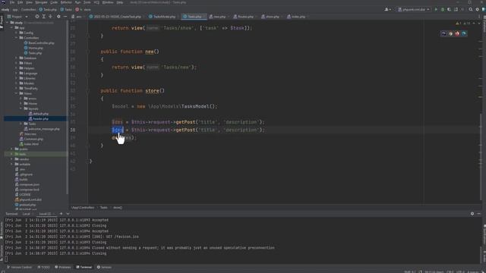Jump to next highlighted error arrow
The height and width of the screenshot is (273, 486).
coord(479,24)
